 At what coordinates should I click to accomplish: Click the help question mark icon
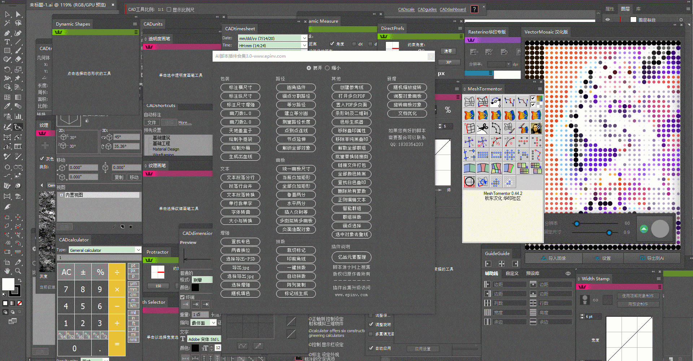click(x=474, y=9)
